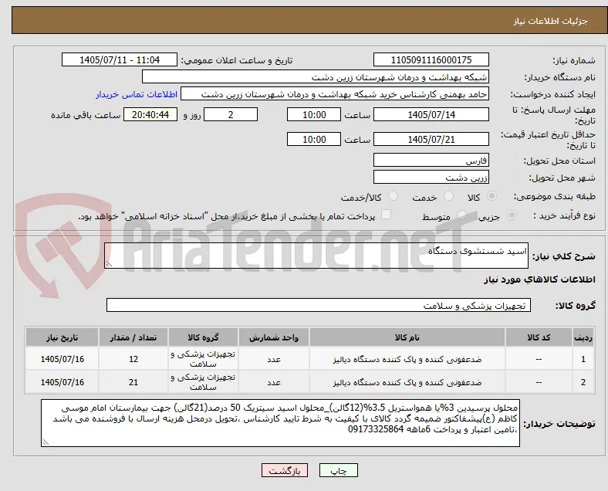Click the buyer notes text area

point(280,423)
